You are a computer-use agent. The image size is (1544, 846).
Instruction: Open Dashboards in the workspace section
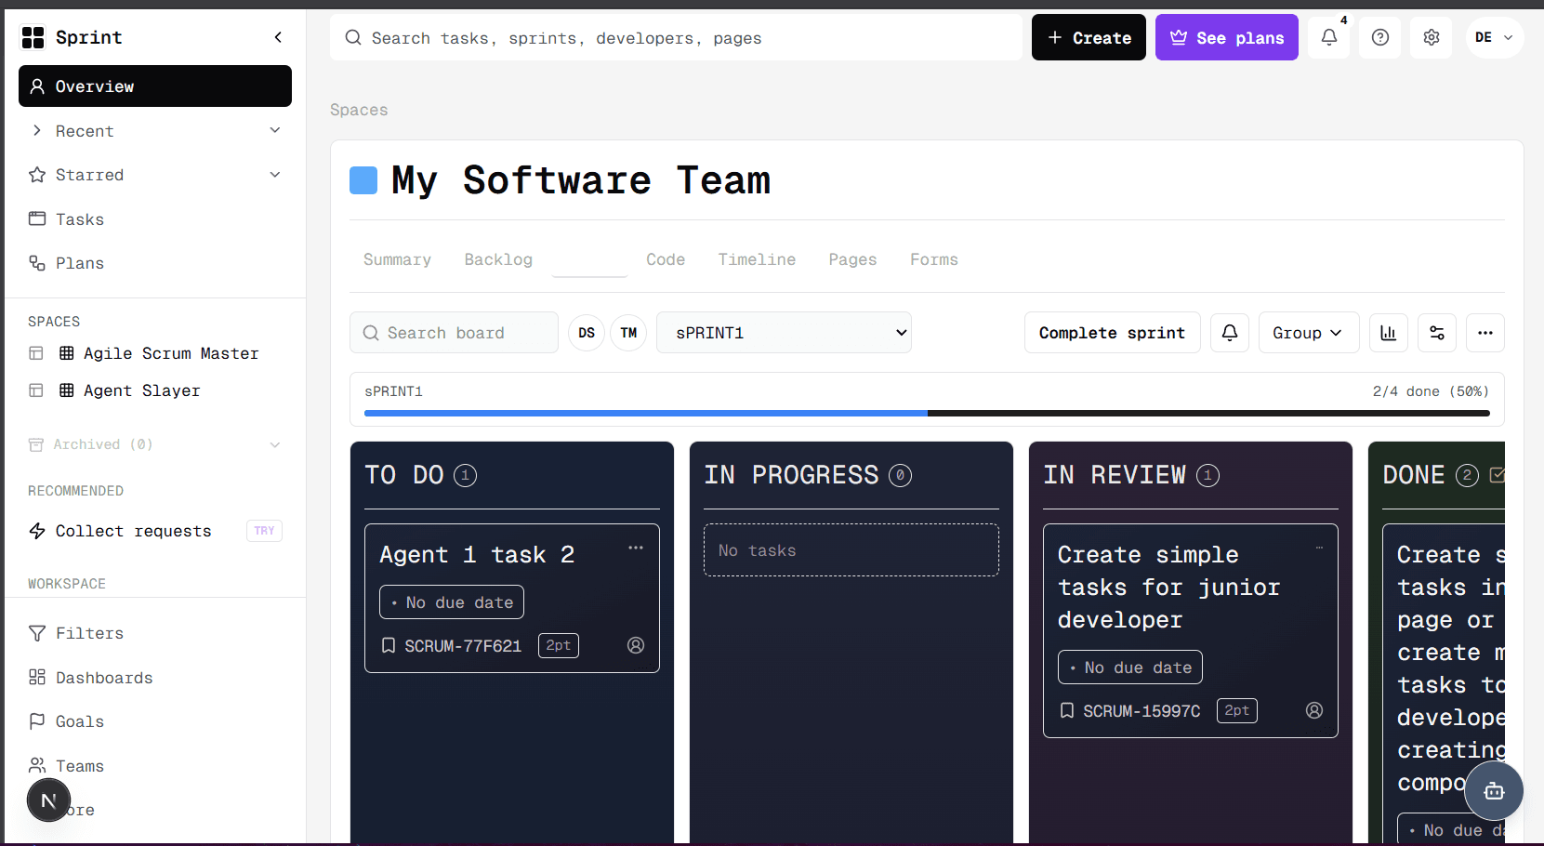tap(155, 678)
